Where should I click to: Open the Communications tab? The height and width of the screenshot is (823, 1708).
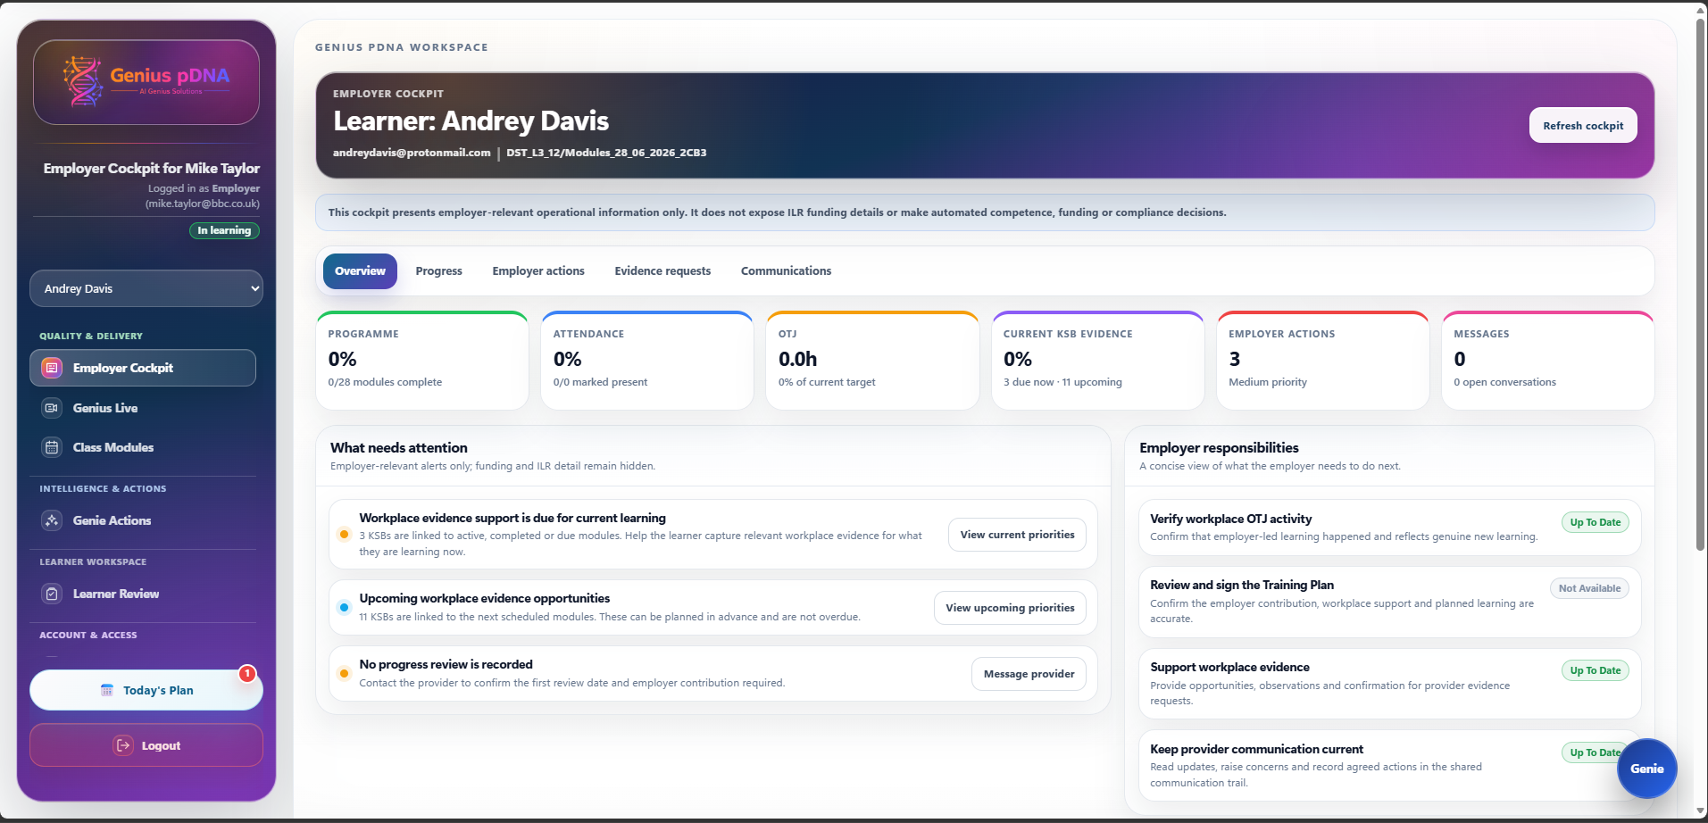(786, 271)
